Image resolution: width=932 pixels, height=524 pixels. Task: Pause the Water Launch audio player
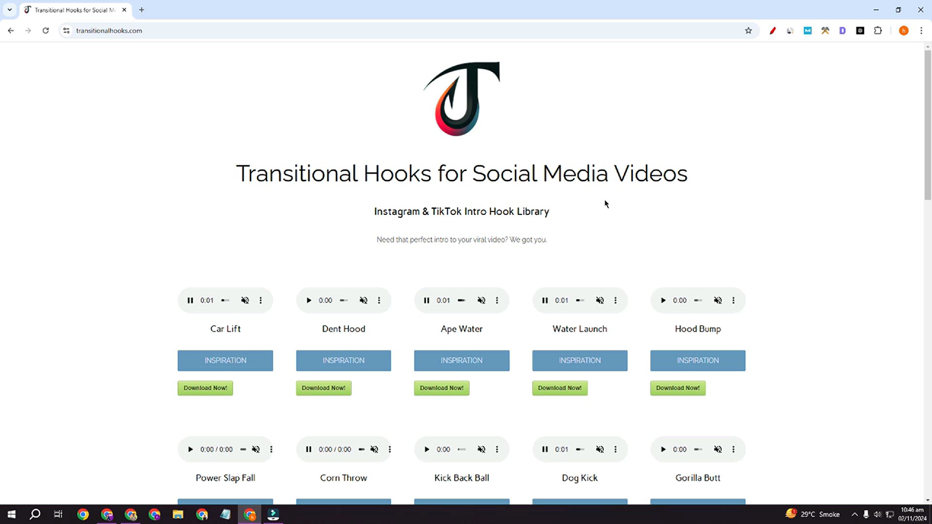point(545,300)
